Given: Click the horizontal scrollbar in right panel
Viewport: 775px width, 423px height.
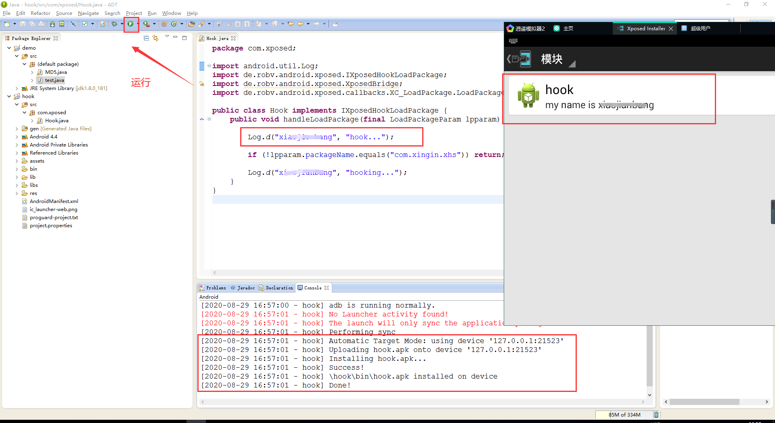Looking at the screenshot, I should pos(704,402).
